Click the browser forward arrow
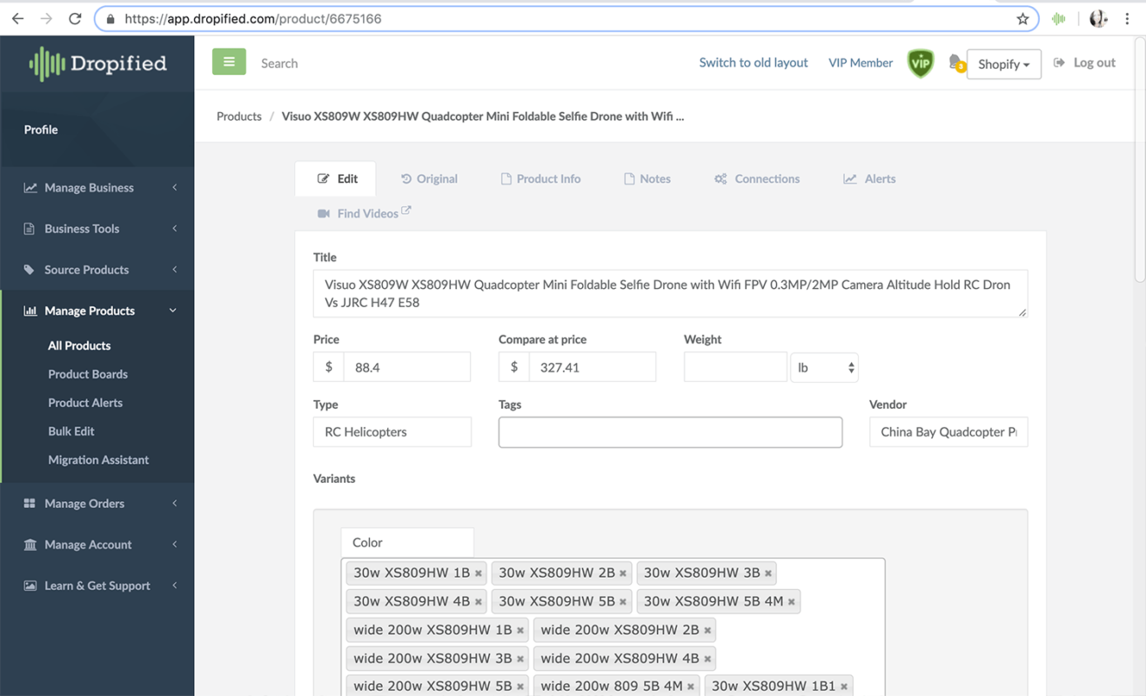The width and height of the screenshot is (1146, 696). pos(46,18)
